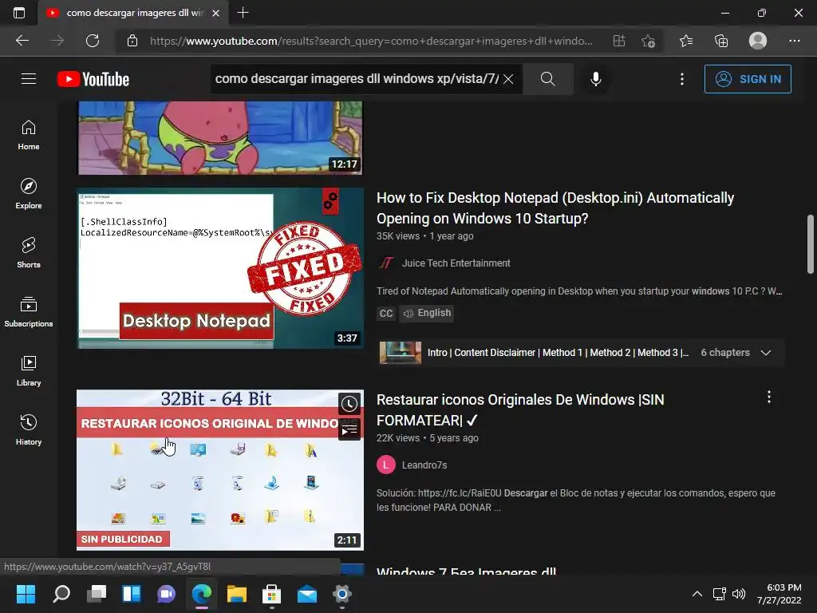This screenshot has width=817, height=613.
Task: Open Library in the sidebar
Action: (x=29, y=370)
